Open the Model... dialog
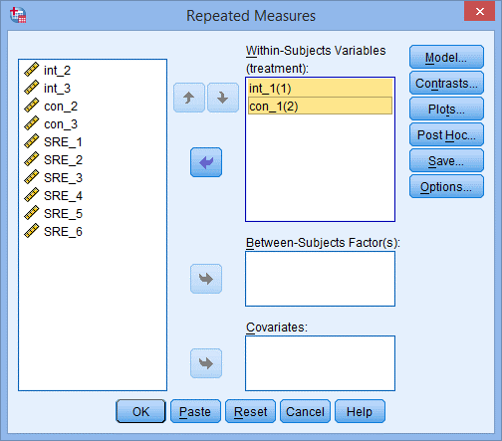Screen dimensions: 502x441 pos(446,57)
